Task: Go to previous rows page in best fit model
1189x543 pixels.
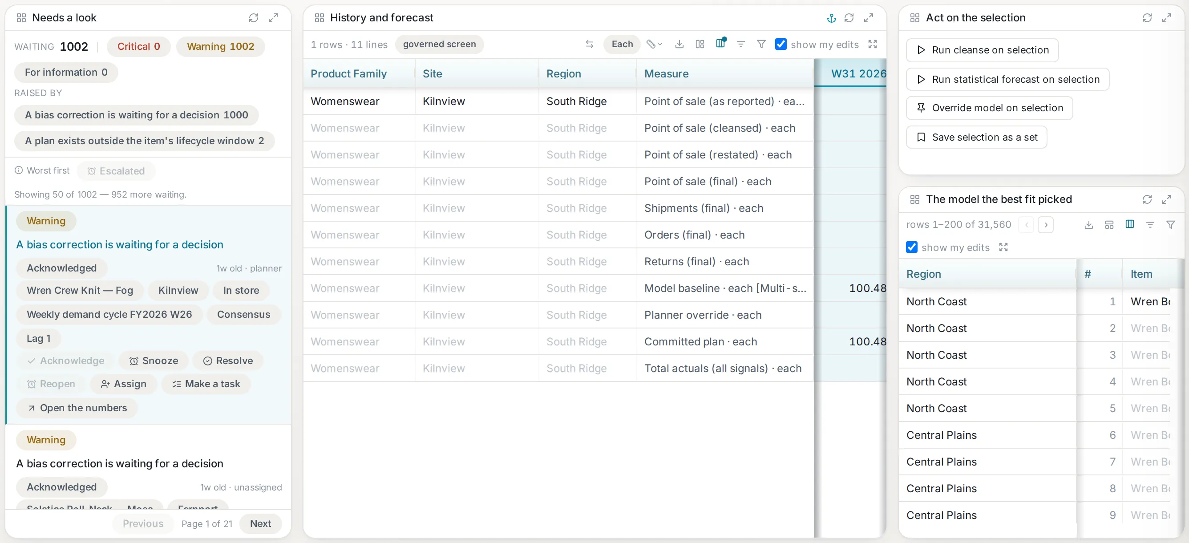Action: (x=1027, y=225)
